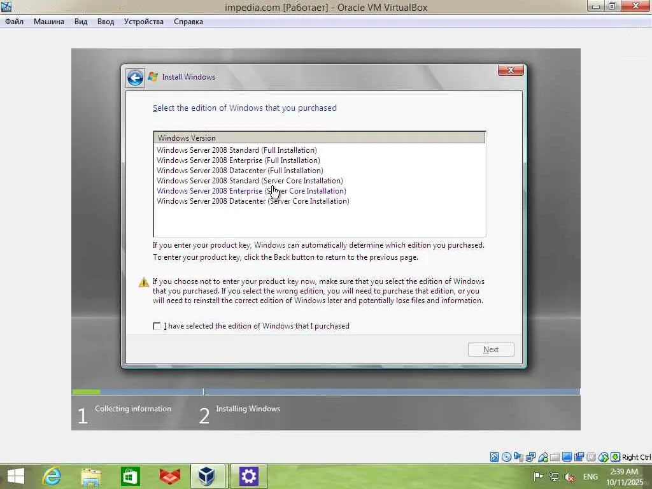The image size is (652, 489).
Task: Click the muted speaker tray icon
Action: (x=569, y=476)
